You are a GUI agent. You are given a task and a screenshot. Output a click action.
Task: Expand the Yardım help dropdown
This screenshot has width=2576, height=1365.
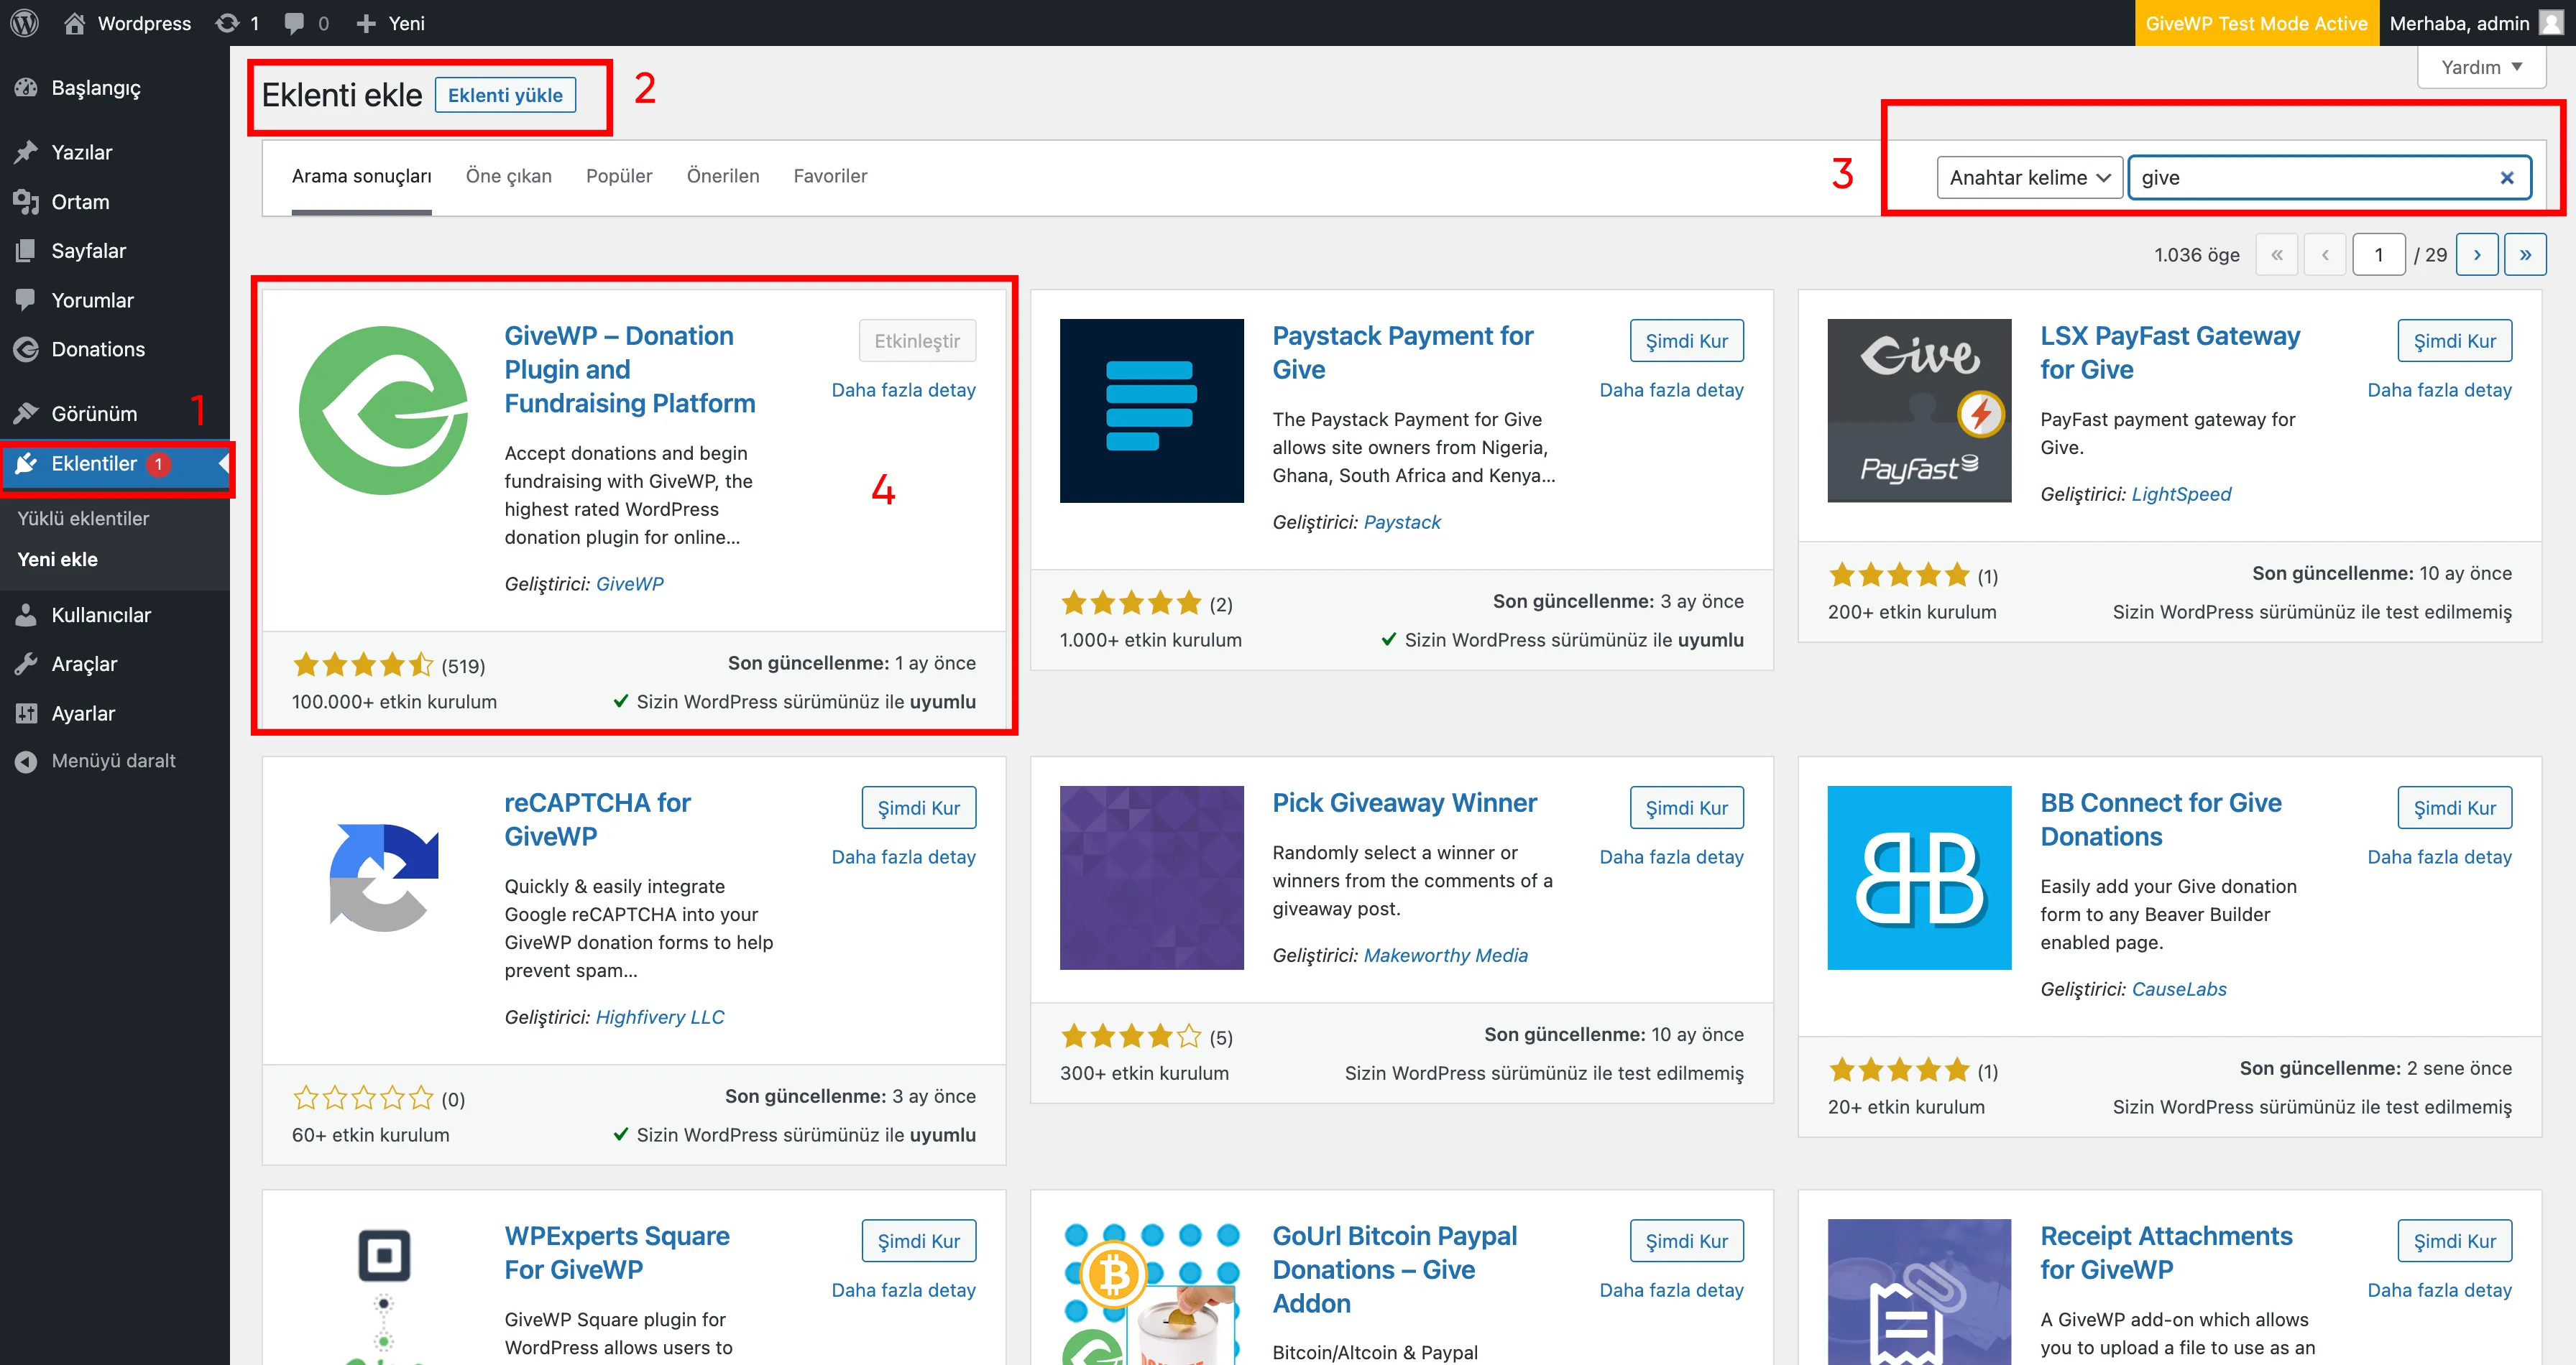2481,67
